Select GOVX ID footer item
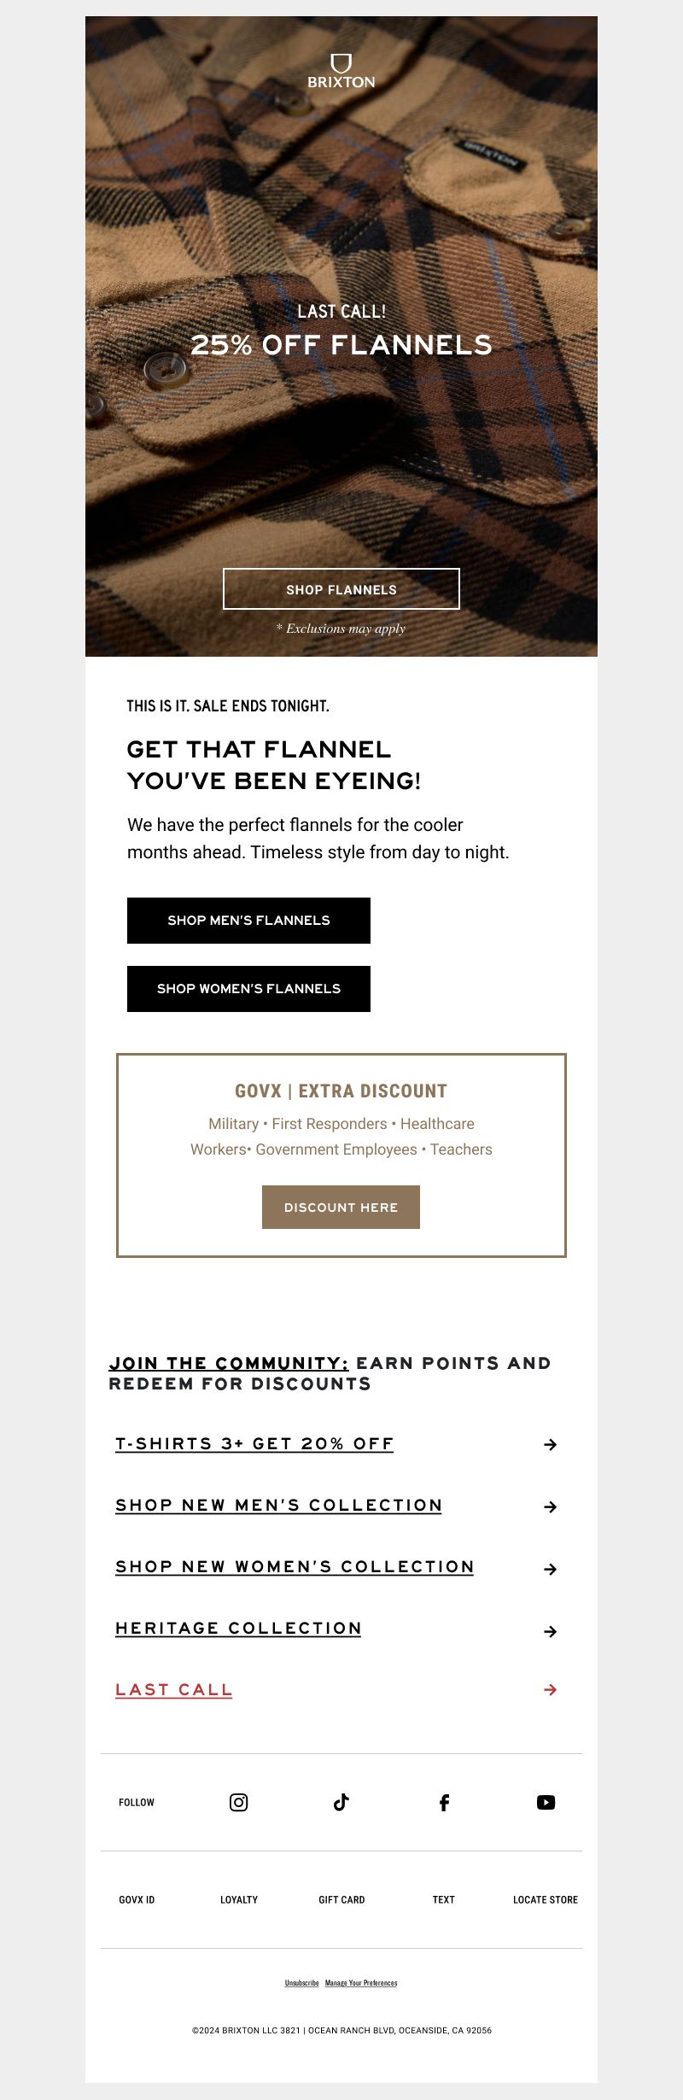 point(137,1899)
